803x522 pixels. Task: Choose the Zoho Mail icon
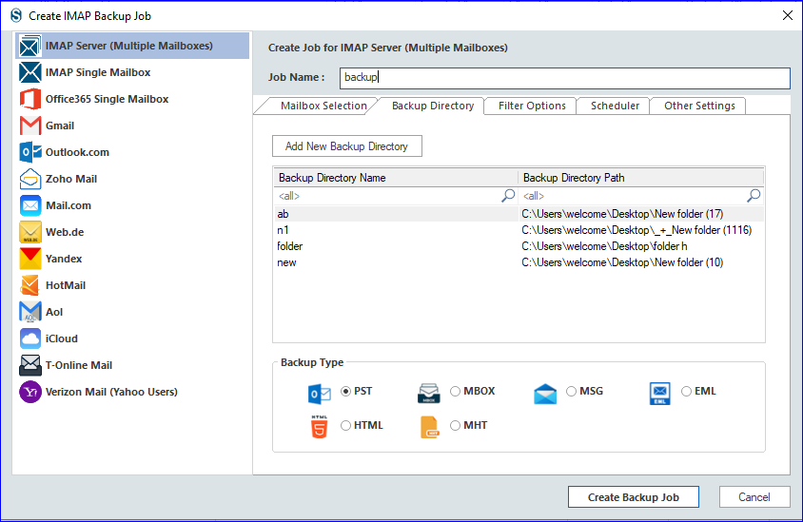[29, 179]
